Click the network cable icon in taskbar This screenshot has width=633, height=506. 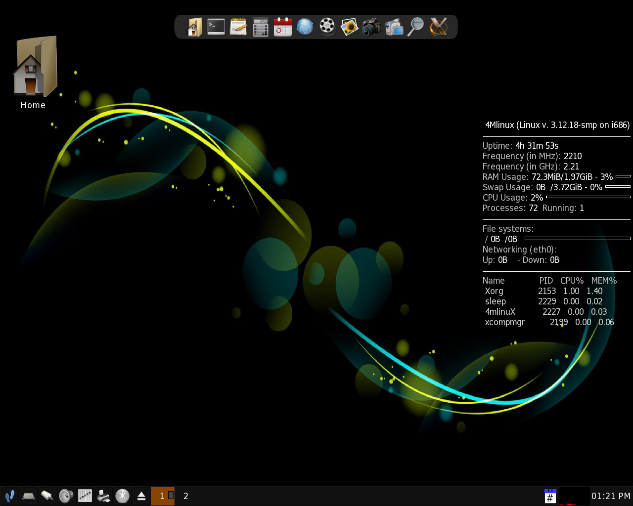tap(47, 496)
